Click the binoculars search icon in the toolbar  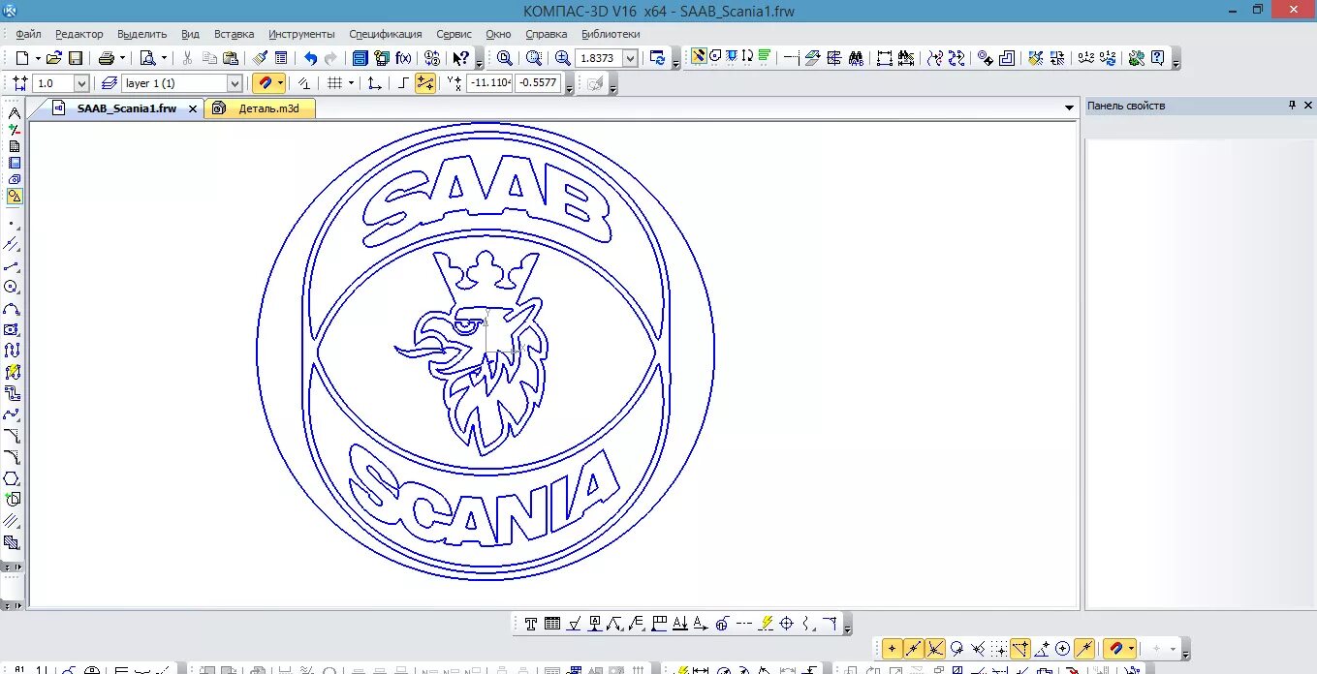point(857,58)
